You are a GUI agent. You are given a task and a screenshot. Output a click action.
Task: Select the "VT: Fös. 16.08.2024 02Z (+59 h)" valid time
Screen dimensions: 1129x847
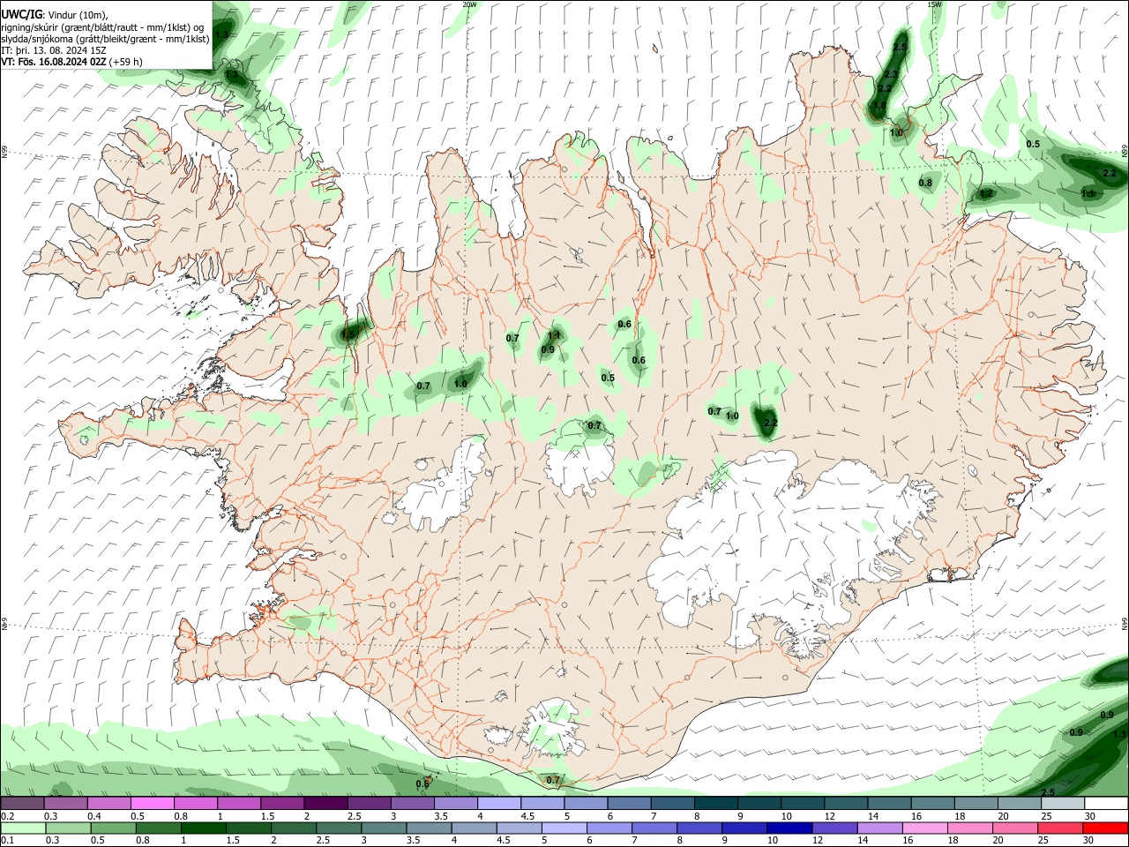[72, 62]
